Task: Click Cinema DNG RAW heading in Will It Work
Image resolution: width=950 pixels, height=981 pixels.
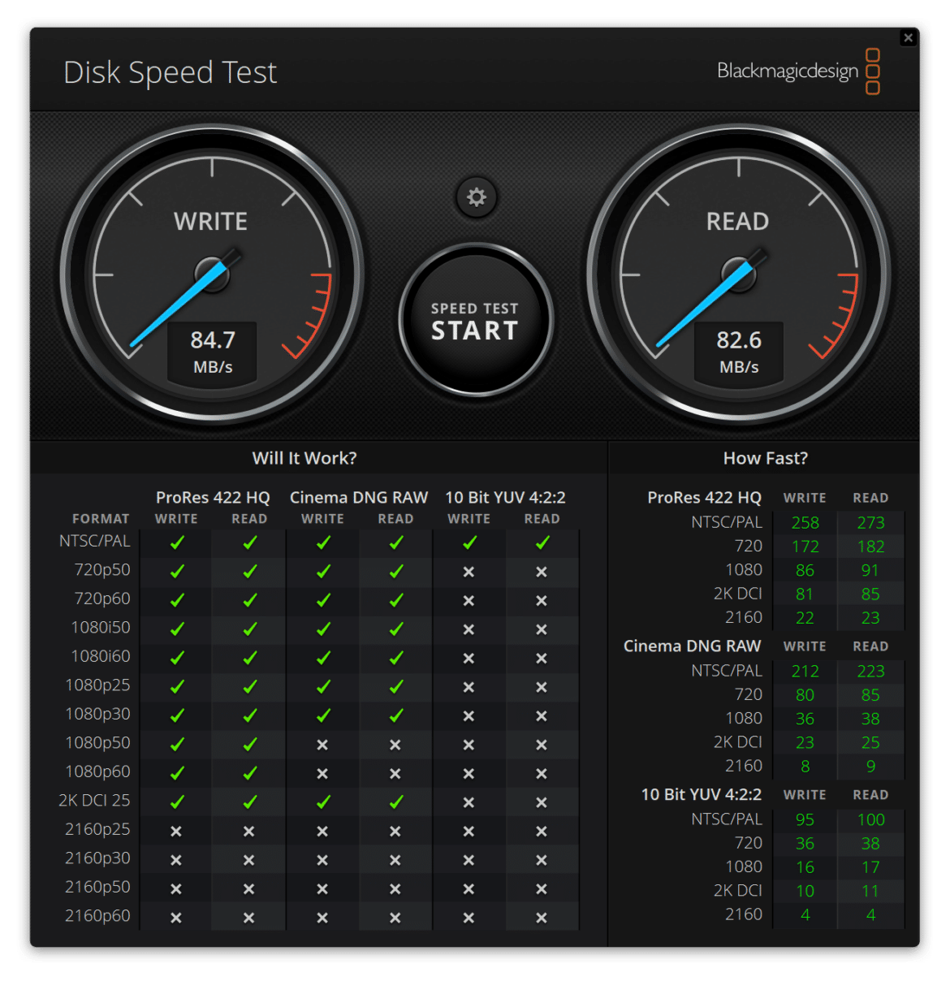Action: pos(359,497)
